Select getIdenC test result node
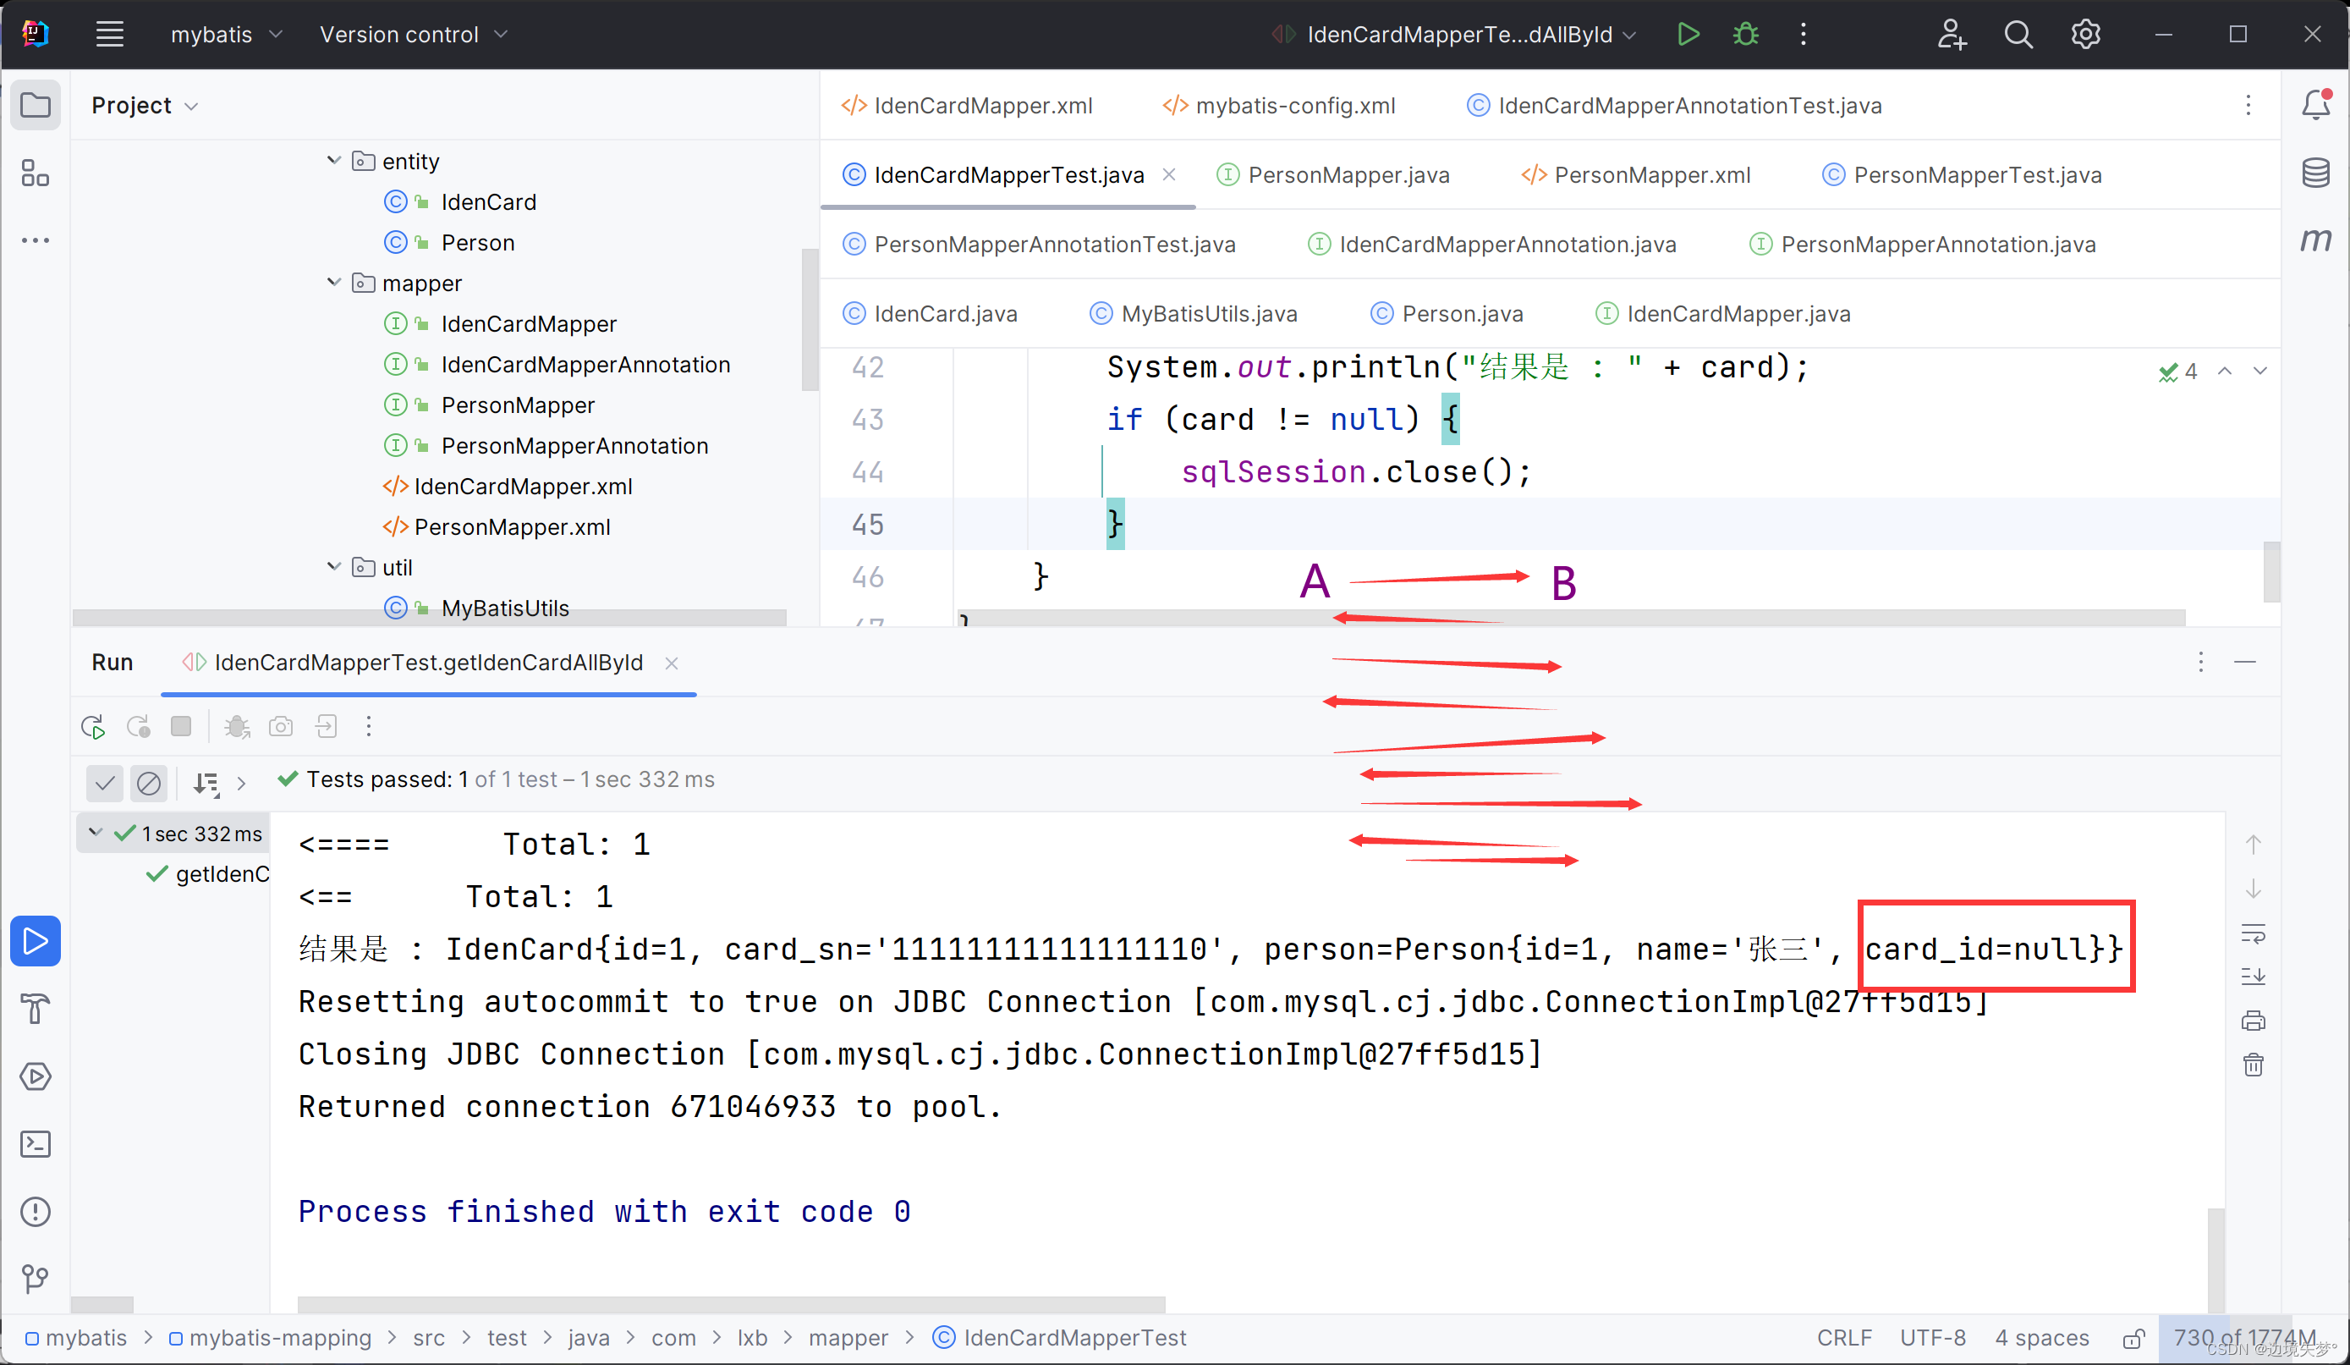This screenshot has width=2350, height=1365. (207, 874)
